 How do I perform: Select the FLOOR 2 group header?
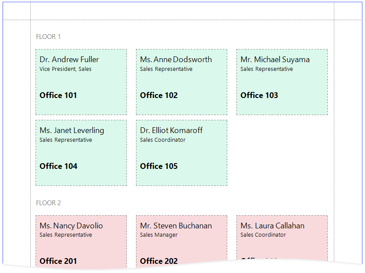pos(48,203)
